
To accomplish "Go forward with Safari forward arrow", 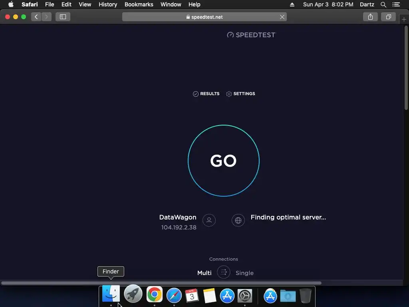I will pos(46,17).
